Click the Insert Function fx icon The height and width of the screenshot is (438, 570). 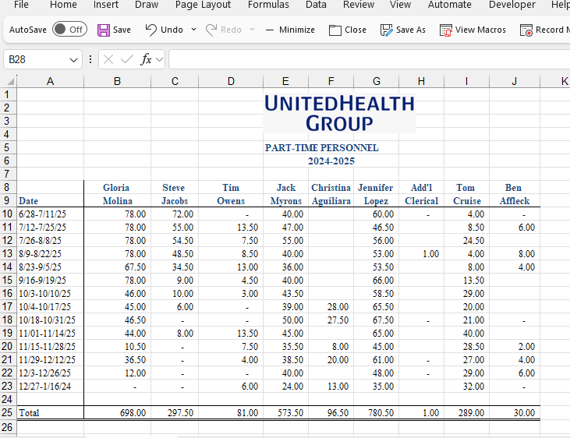pos(146,59)
